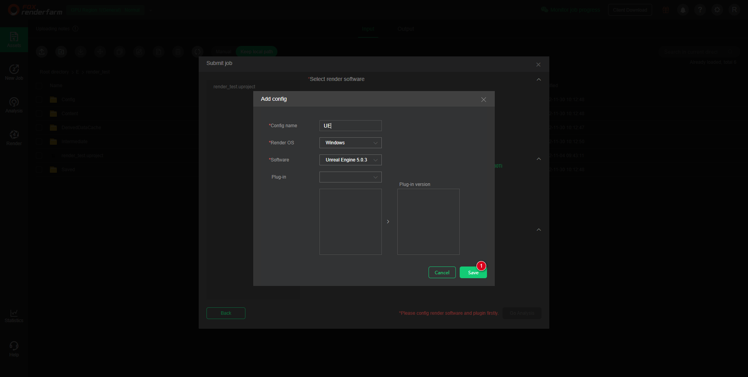This screenshot has width=748, height=377.
Task: Open the settings gear icon
Action: click(x=717, y=10)
